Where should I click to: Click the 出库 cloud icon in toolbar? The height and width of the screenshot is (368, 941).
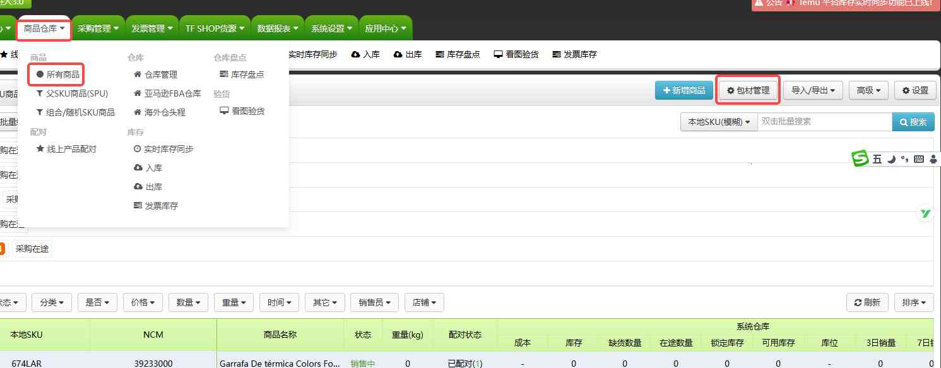[398, 55]
